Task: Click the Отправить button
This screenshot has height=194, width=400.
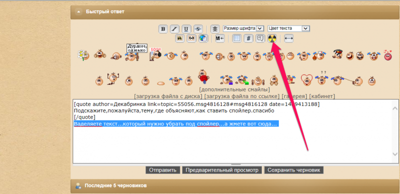Action: (163, 170)
